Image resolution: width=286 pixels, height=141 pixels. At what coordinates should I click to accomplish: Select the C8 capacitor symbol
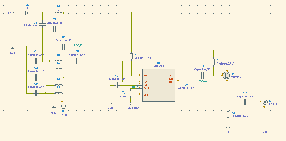(x=191, y=82)
